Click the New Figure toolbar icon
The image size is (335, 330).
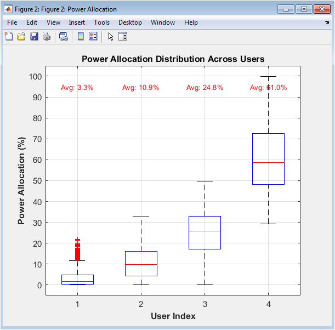pyautogui.click(x=9, y=36)
